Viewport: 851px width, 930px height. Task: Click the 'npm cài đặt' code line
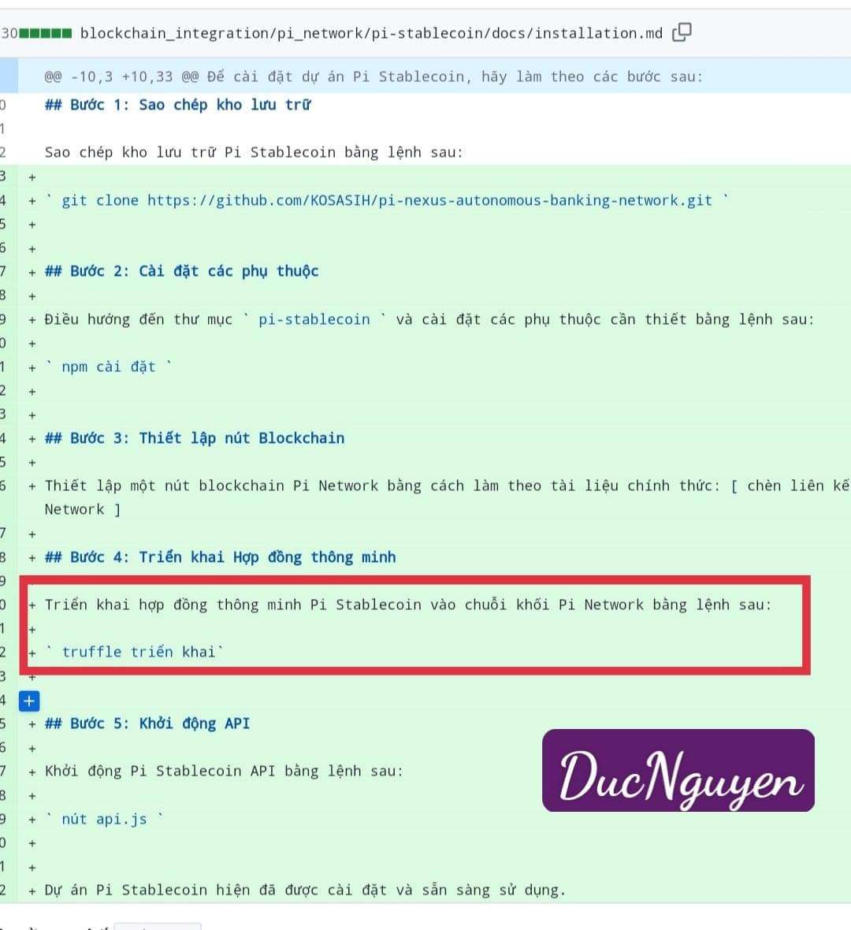108,366
